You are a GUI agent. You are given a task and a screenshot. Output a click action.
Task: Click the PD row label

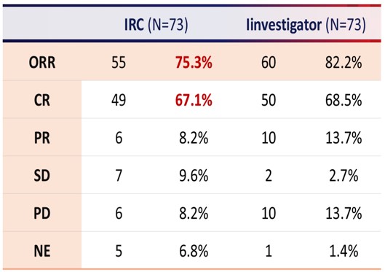click(x=42, y=213)
